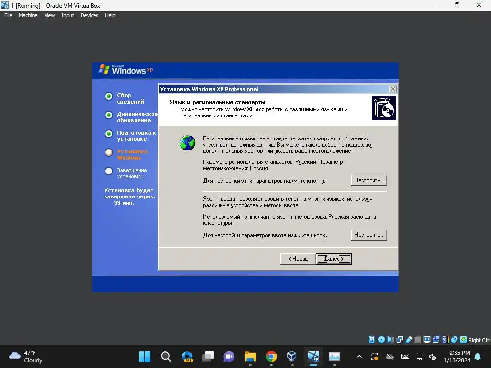Click the software box and CD icon
491x368 pixels.
coord(384,108)
